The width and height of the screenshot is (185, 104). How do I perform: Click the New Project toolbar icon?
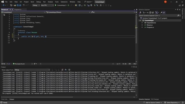coord(11,5)
